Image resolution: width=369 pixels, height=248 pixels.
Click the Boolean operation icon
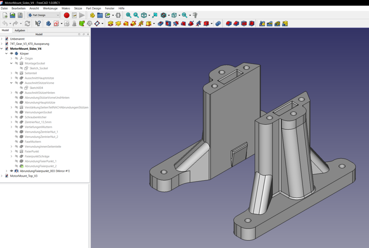click(x=218, y=24)
